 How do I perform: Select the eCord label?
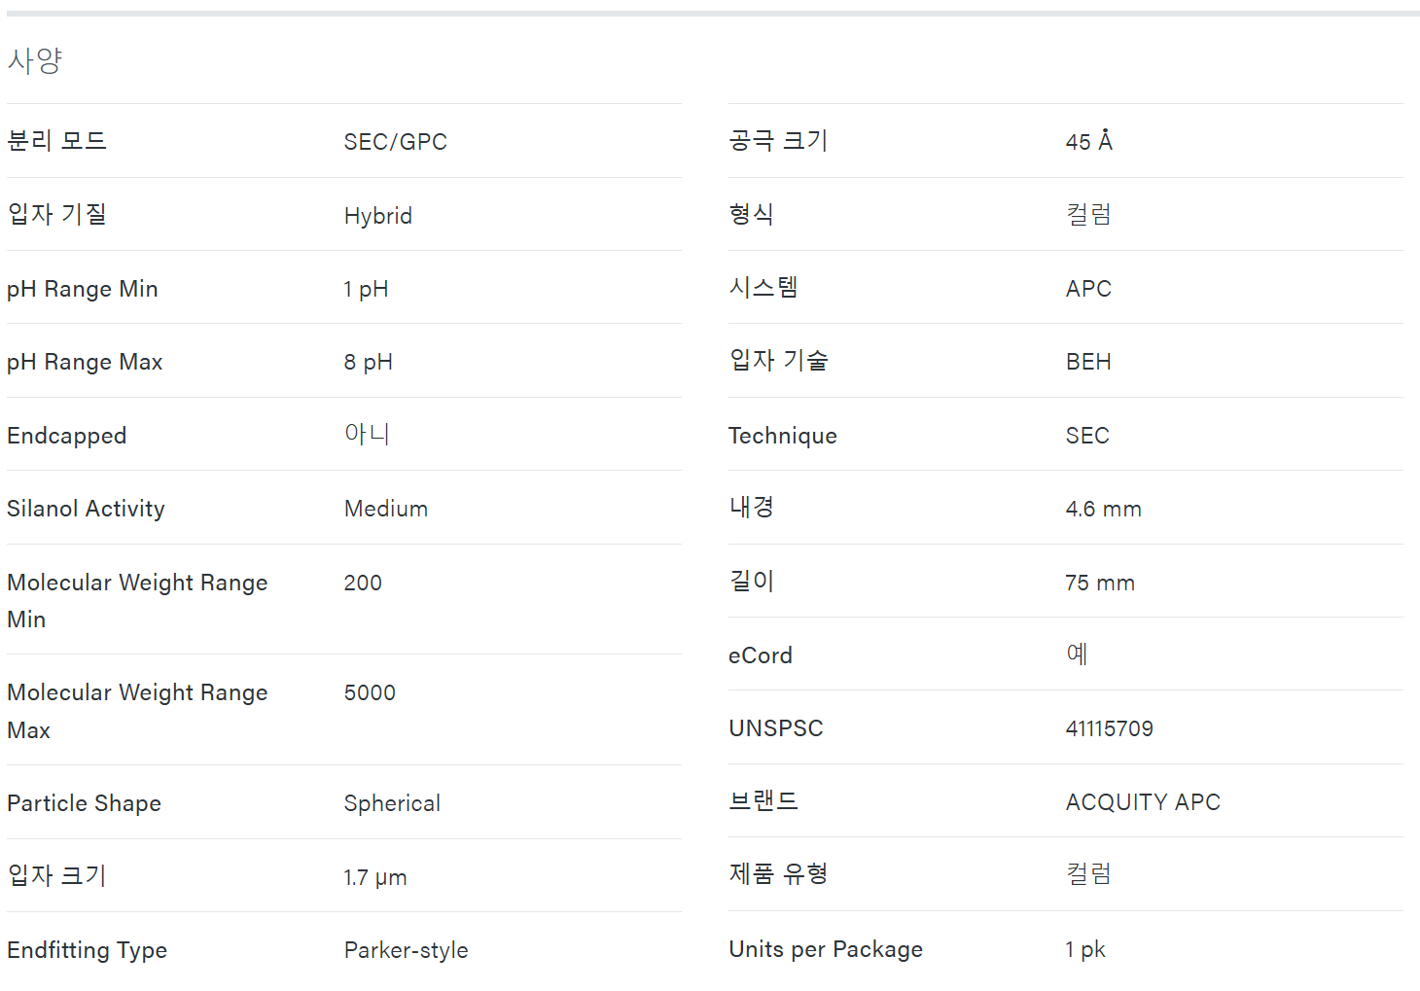[761, 655]
